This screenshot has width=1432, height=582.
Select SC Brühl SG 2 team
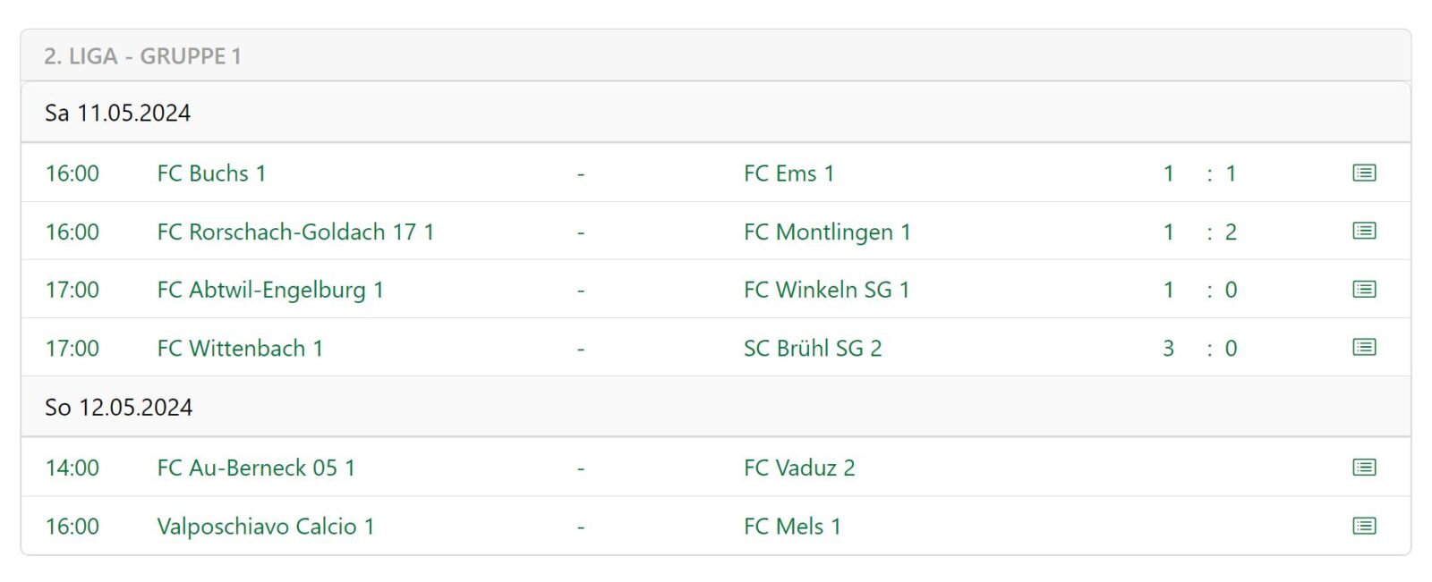pyautogui.click(x=813, y=348)
